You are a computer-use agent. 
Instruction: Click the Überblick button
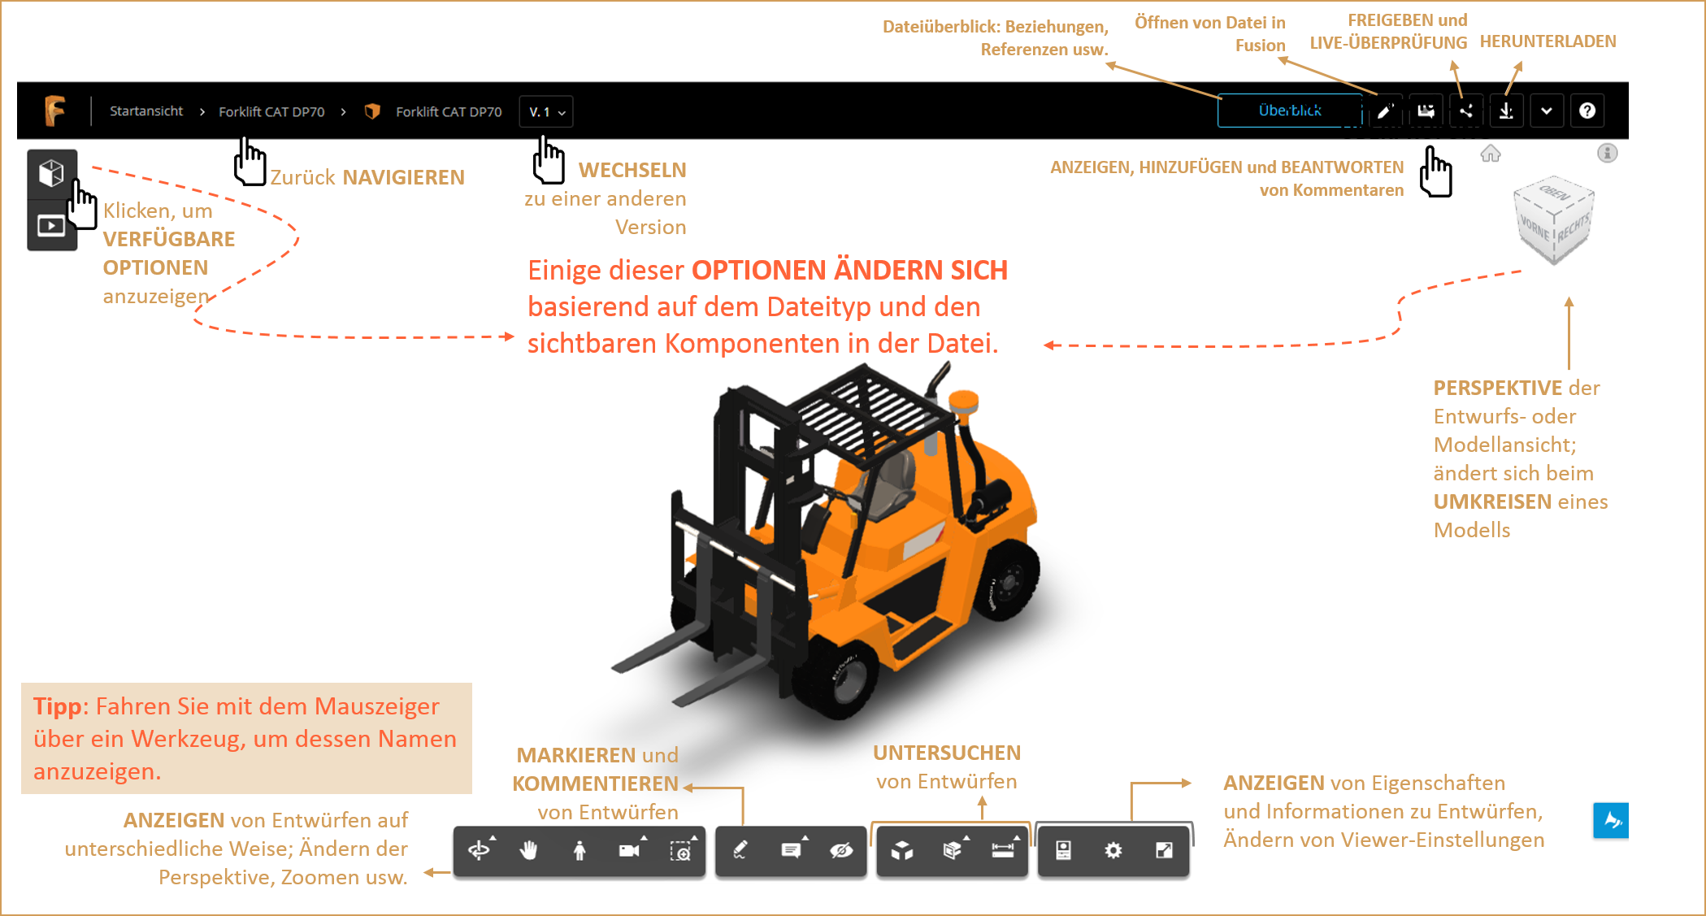(1289, 111)
